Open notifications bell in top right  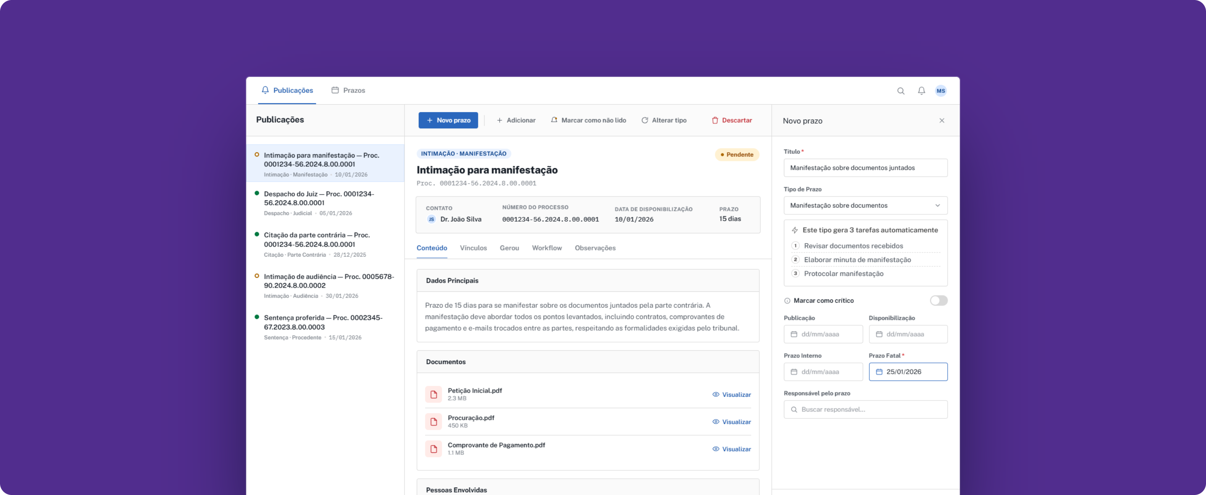point(921,91)
